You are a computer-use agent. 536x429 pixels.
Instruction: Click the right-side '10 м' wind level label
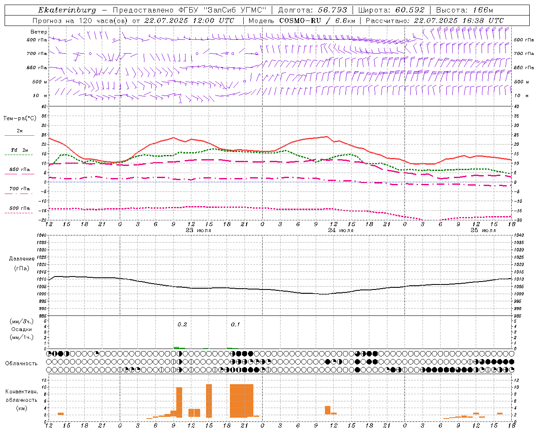click(521, 96)
